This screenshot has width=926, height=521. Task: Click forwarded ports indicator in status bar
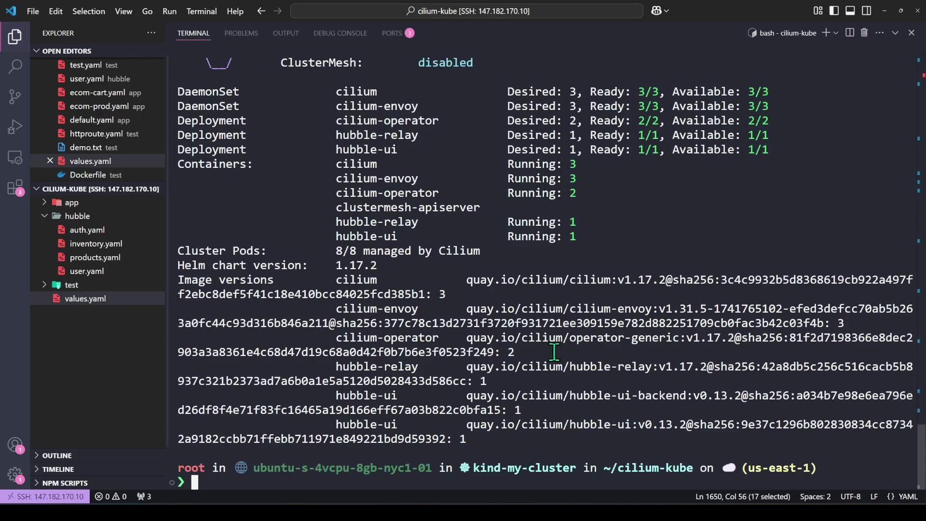tap(144, 496)
